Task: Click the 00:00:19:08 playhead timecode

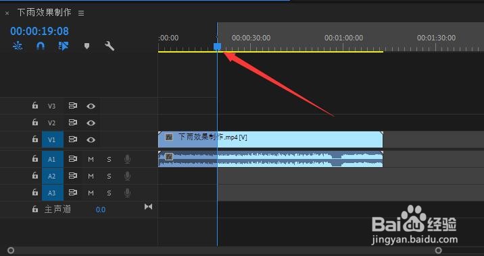Action: click(x=39, y=31)
